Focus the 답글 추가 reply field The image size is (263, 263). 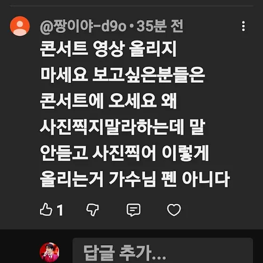pyautogui.click(x=162, y=250)
